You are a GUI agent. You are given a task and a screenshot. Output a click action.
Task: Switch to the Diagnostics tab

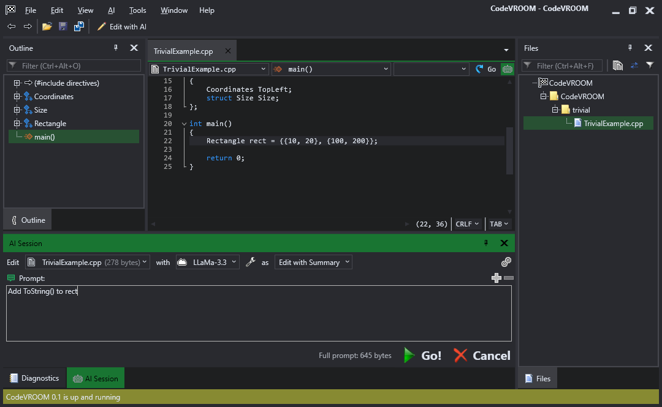[34, 378]
